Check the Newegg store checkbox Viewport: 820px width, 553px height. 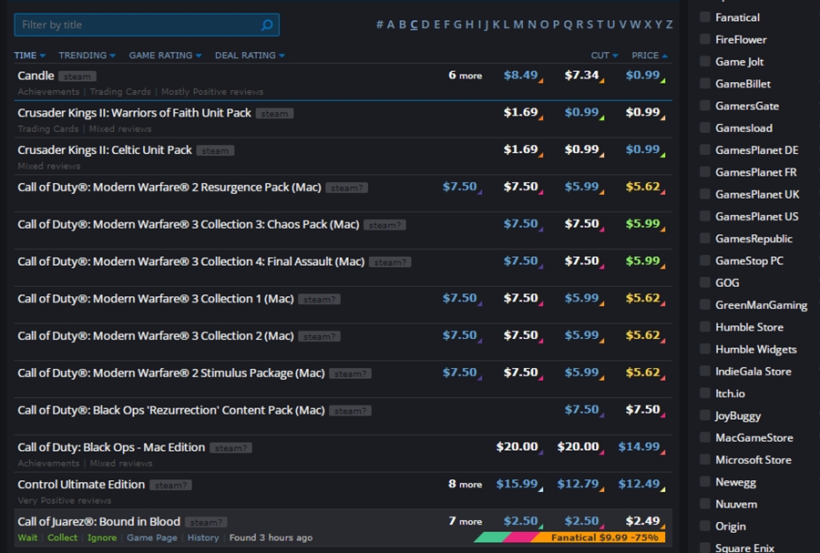tap(705, 481)
